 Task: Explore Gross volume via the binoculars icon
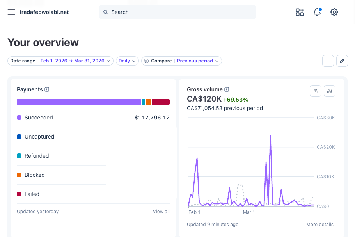330,91
